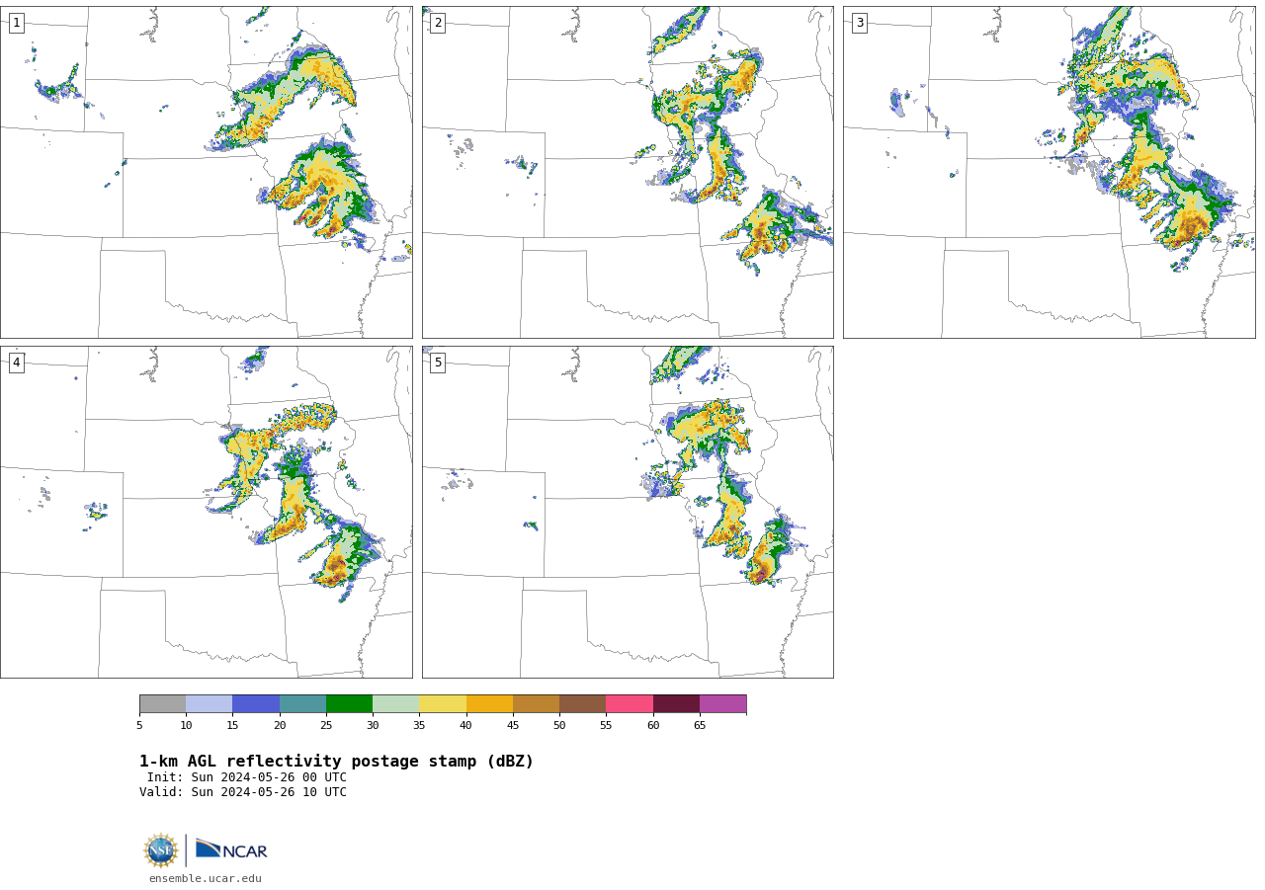Image resolution: width=1265 pixels, height=890 pixels.
Task: Click the colorbar tick label 50
Action: coord(559,725)
